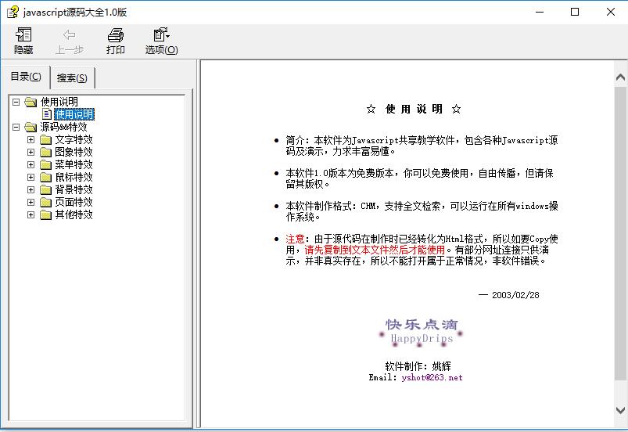Switch to the 搜索(S) search tab
Image resolution: width=628 pixels, height=432 pixels.
[x=72, y=77]
